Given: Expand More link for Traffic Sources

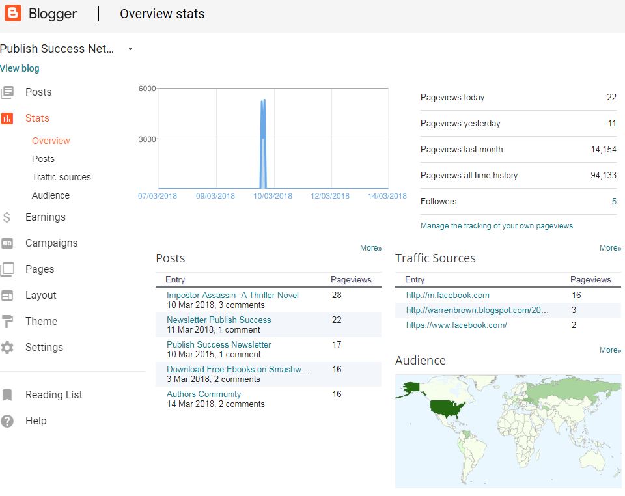Looking at the screenshot, I should coord(610,248).
